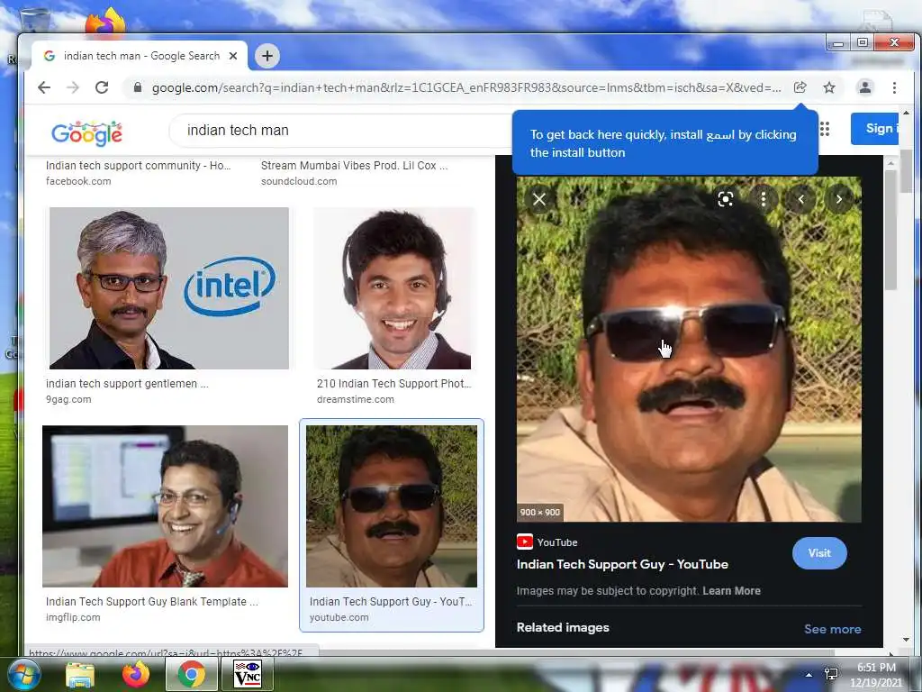This screenshot has height=692, width=922.
Task: Show next image with right chevron
Action: (x=839, y=199)
